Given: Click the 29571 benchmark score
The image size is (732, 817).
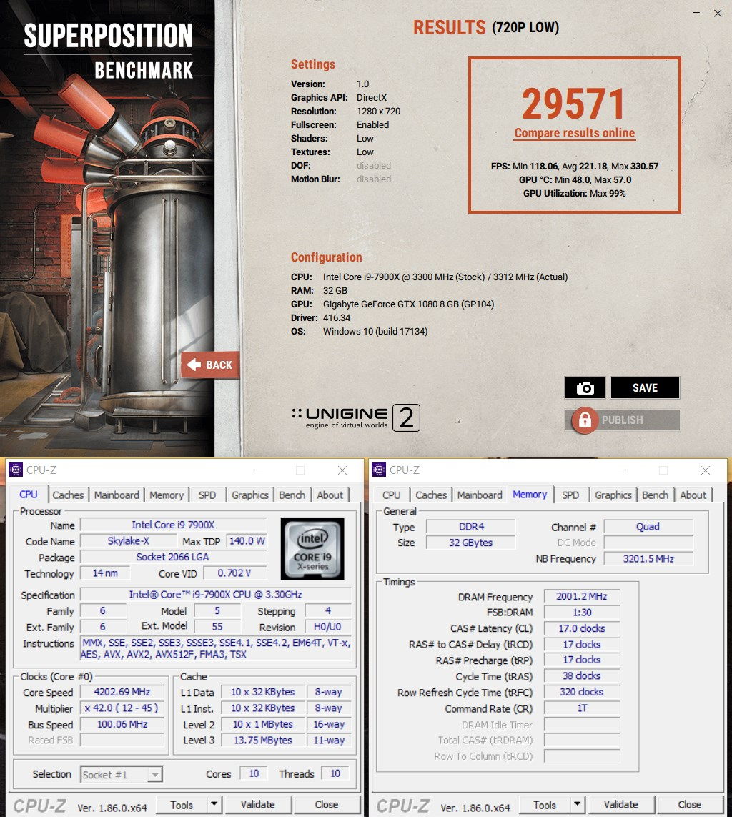Looking at the screenshot, I should (x=573, y=104).
